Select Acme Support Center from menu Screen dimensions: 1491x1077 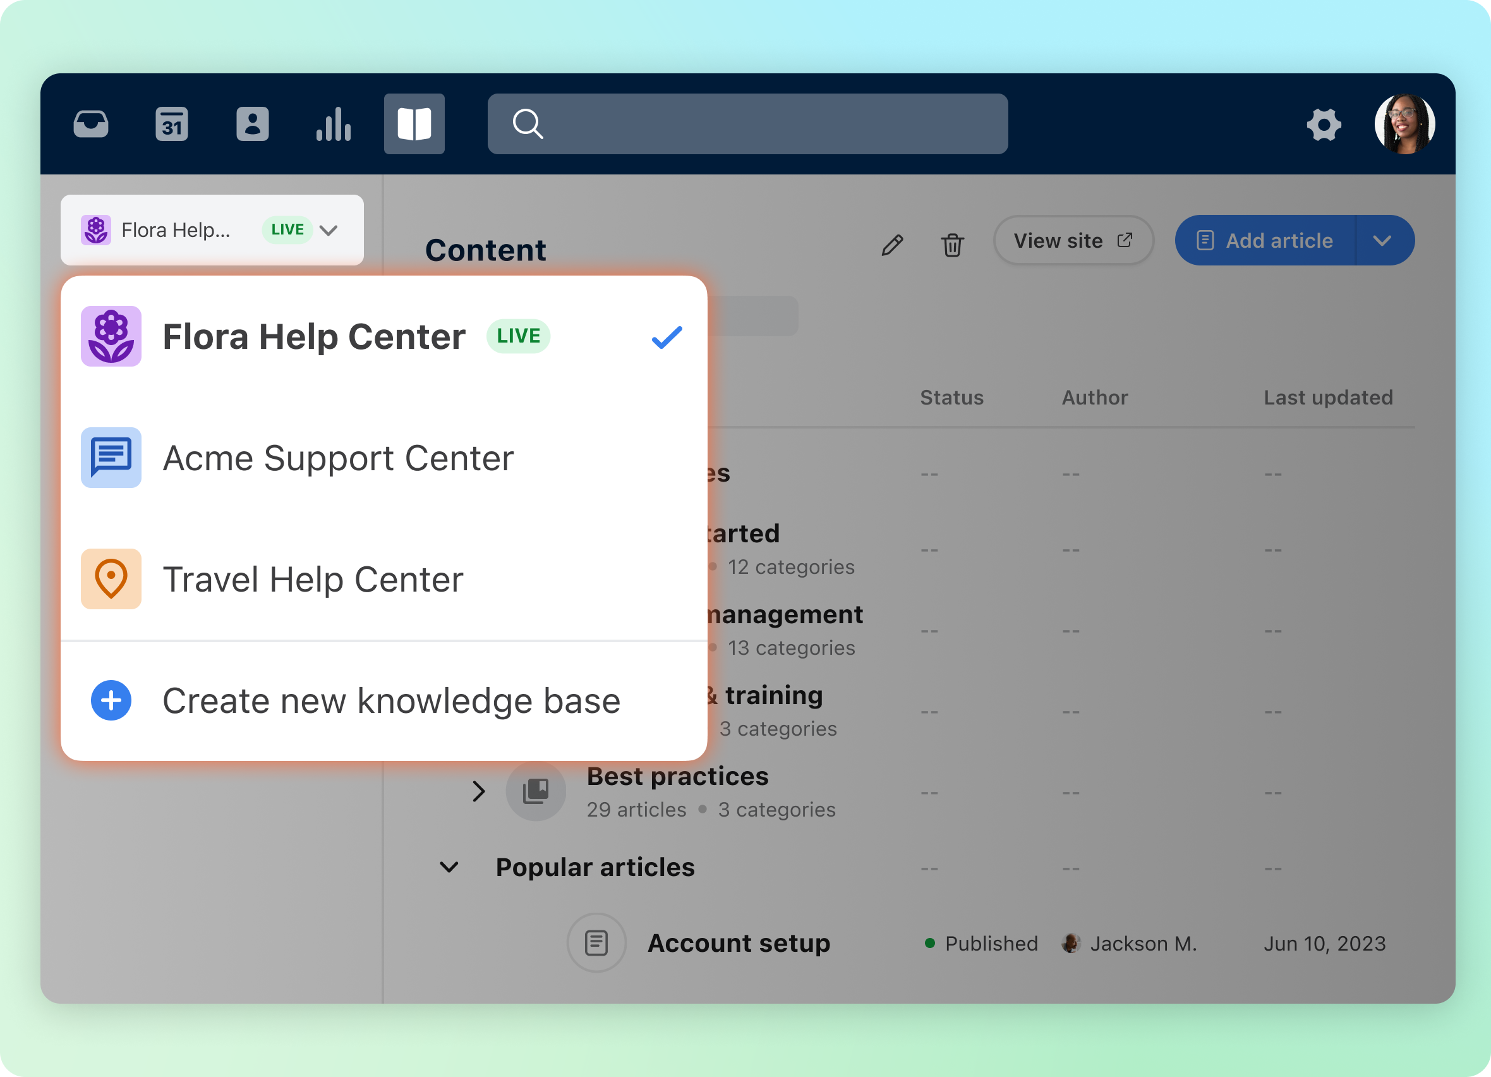coord(338,458)
